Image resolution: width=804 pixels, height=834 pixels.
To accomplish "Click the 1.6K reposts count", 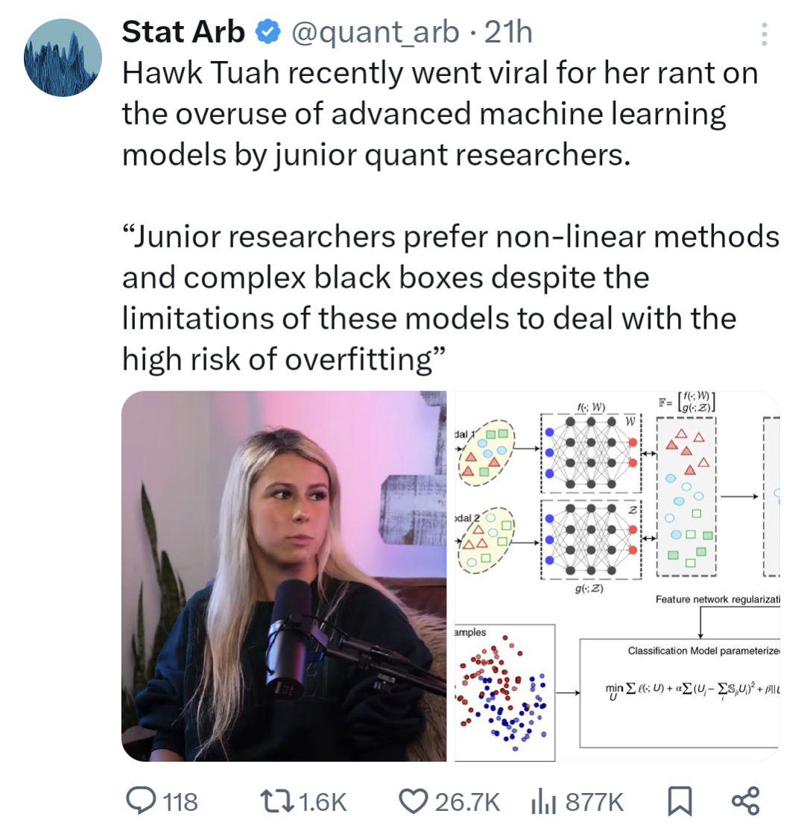I will (323, 802).
